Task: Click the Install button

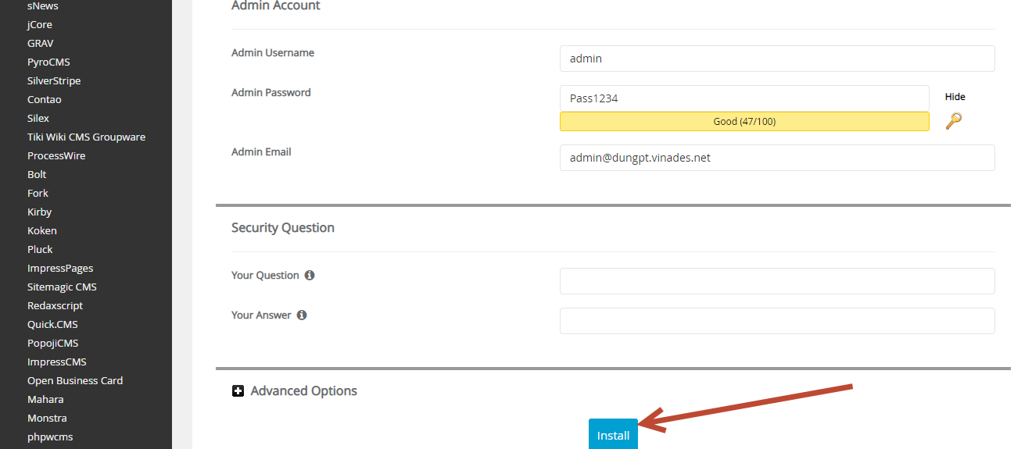Action: pyautogui.click(x=613, y=435)
